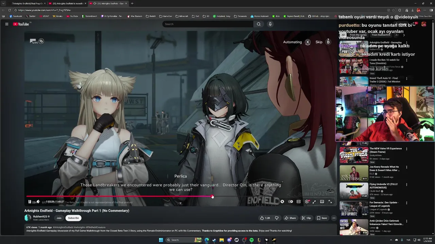This screenshot has height=244, width=435.
Task: Open 'For Demacia | Dev Update' video title
Action: pyautogui.click(x=384, y=204)
